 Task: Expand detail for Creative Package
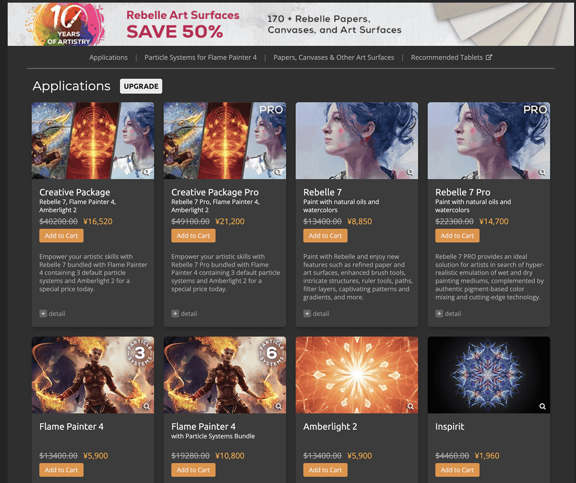pos(52,314)
